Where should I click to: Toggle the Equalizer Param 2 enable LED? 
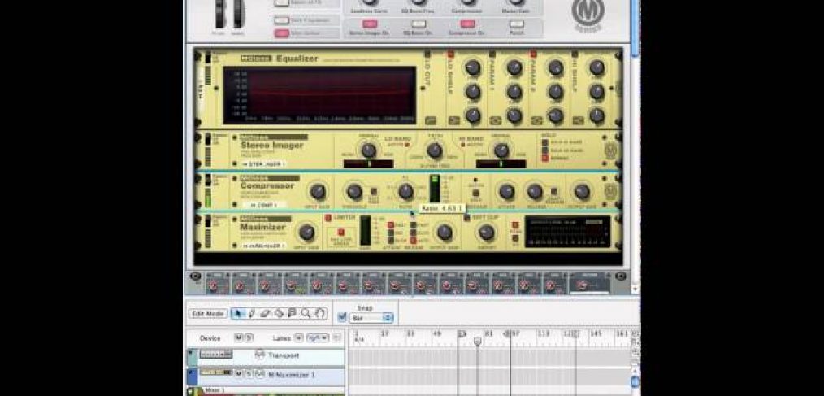tap(533, 54)
